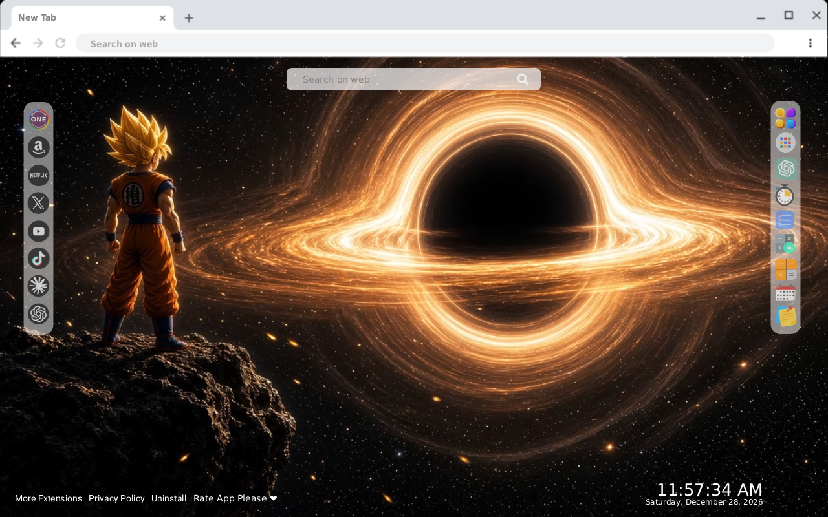The image size is (828, 517).
Task: Open the gray and teal calculator icon
Action: [785, 244]
